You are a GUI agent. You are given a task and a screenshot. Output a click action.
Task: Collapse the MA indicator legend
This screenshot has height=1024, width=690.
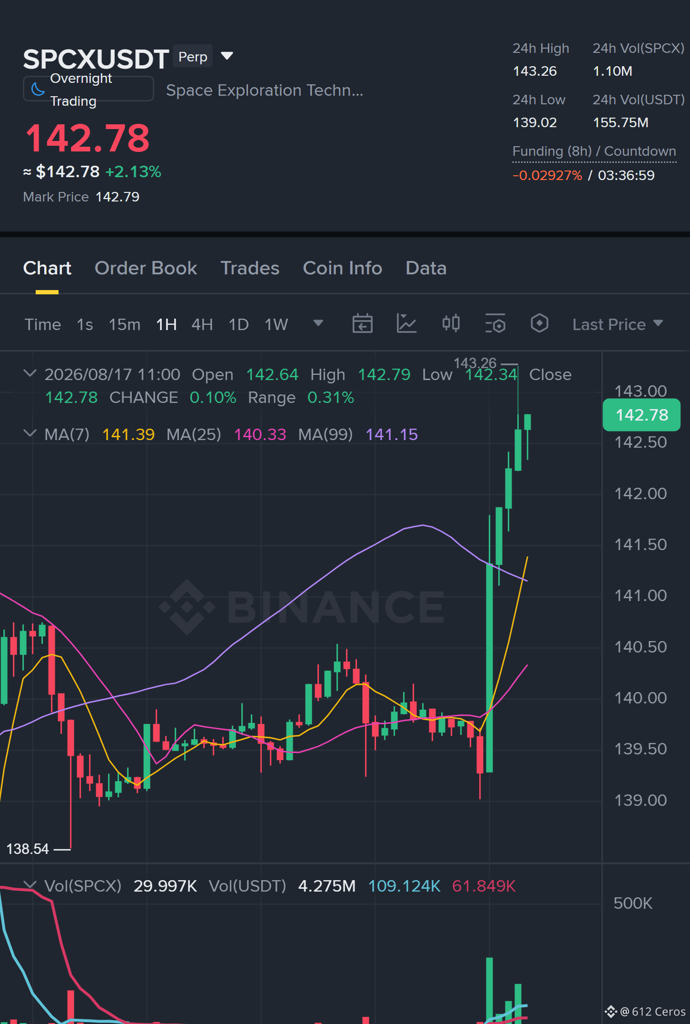(30, 433)
